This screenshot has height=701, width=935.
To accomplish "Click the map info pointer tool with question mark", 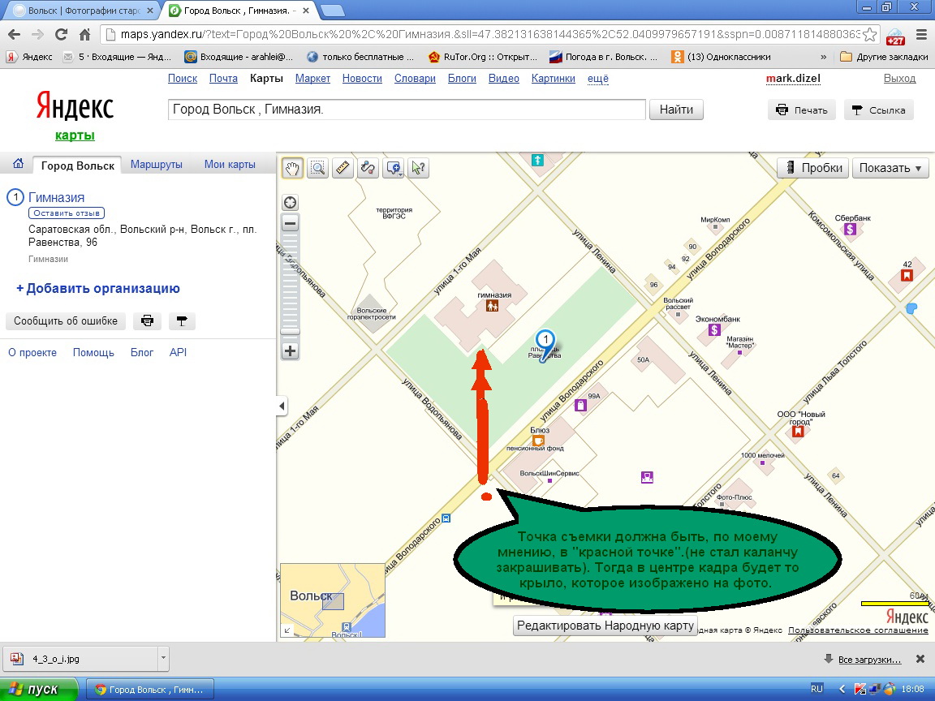I will [x=419, y=168].
